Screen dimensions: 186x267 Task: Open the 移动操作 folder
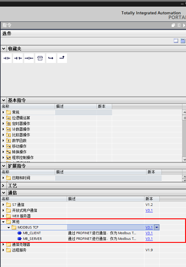point(16,146)
